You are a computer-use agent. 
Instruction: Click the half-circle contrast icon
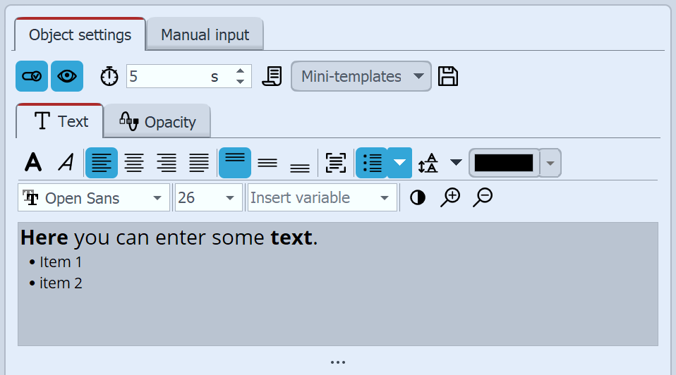(x=417, y=197)
